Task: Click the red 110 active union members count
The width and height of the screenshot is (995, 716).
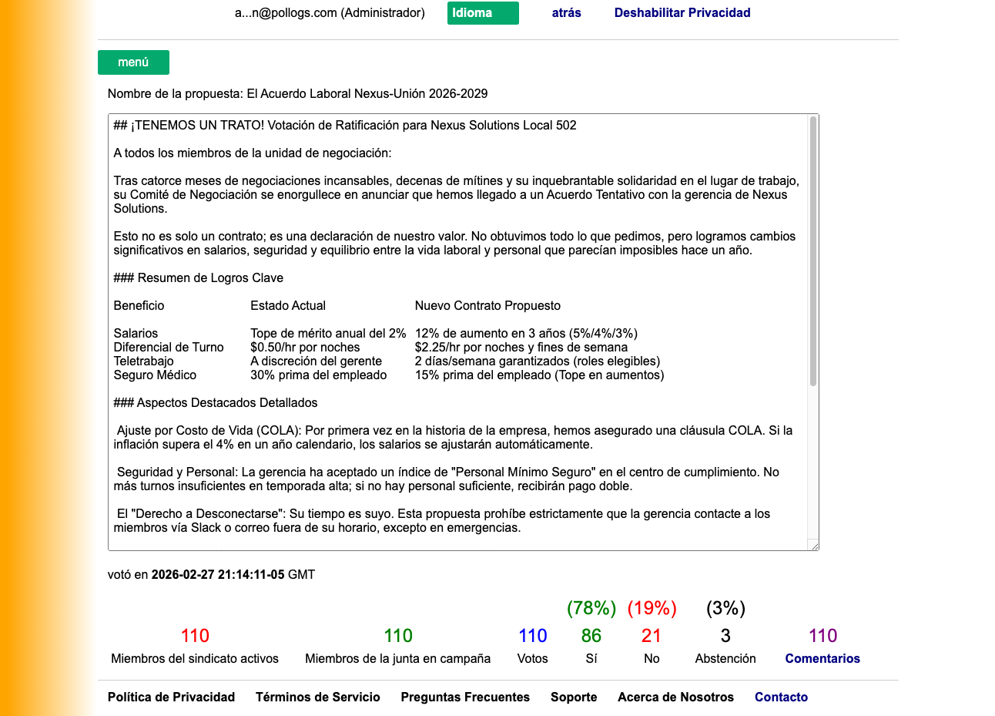Action: 195,636
